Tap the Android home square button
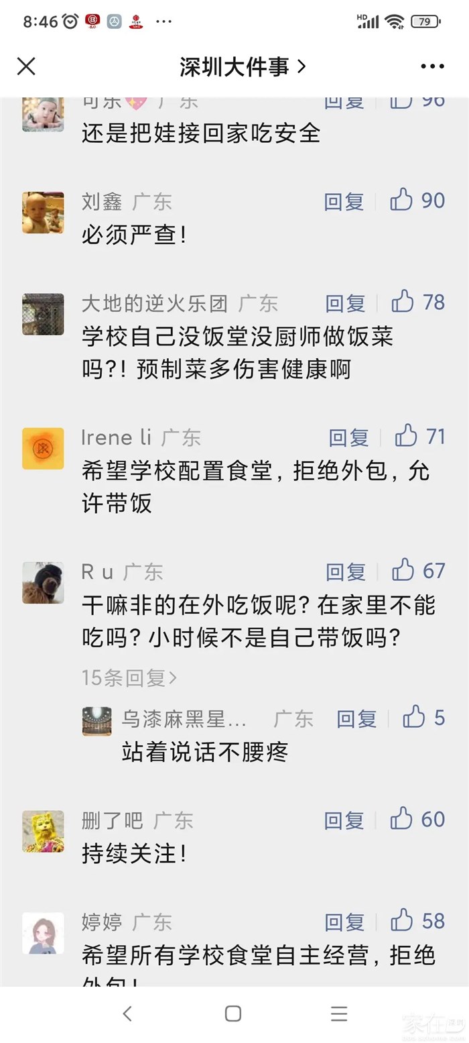Image resolution: width=469 pixels, height=1043 pixels. 233,1013
